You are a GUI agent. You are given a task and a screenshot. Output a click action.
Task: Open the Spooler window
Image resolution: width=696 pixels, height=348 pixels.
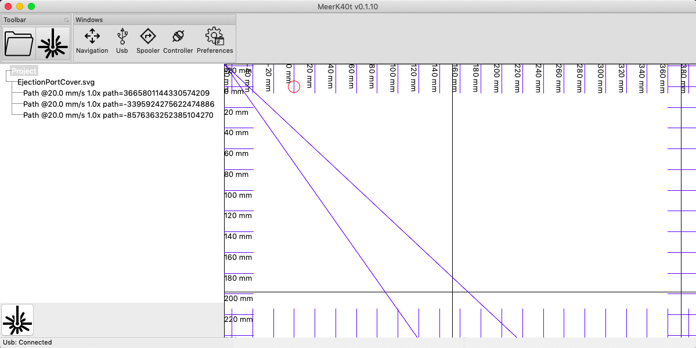[x=148, y=41]
